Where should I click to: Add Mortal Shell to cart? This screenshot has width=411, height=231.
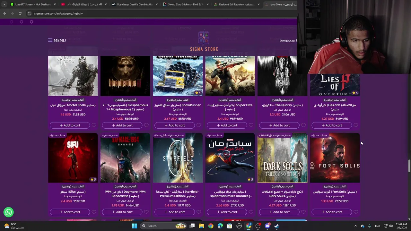(x=70, y=125)
